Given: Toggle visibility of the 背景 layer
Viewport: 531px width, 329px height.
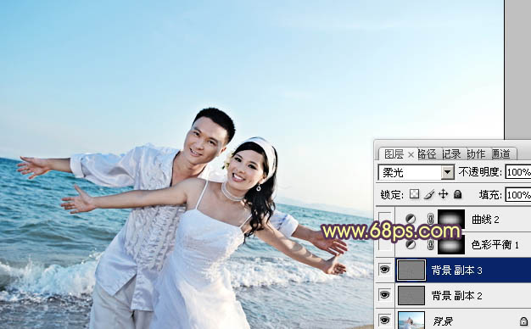Looking at the screenshot, I should (x=384, y=321).
